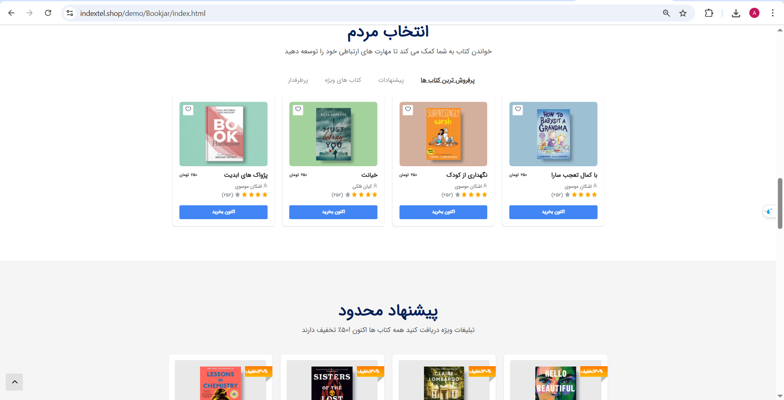Open the browser extensions puzzle icon
784x400 pixels.
709,13
